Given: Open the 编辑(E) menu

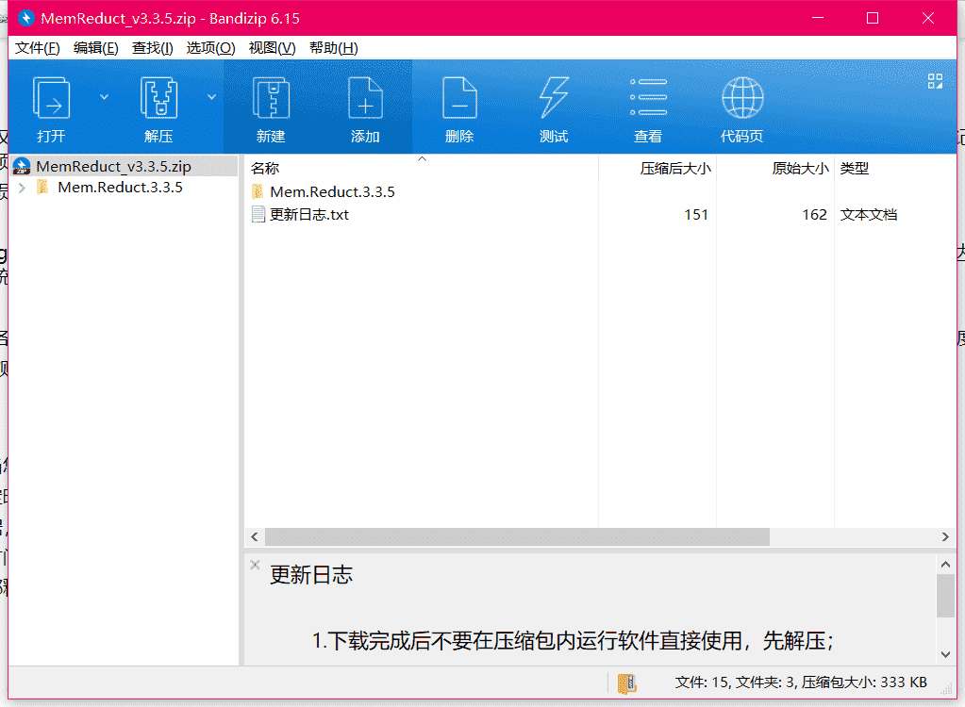Looking at the screenshot, I should point(95,48).
